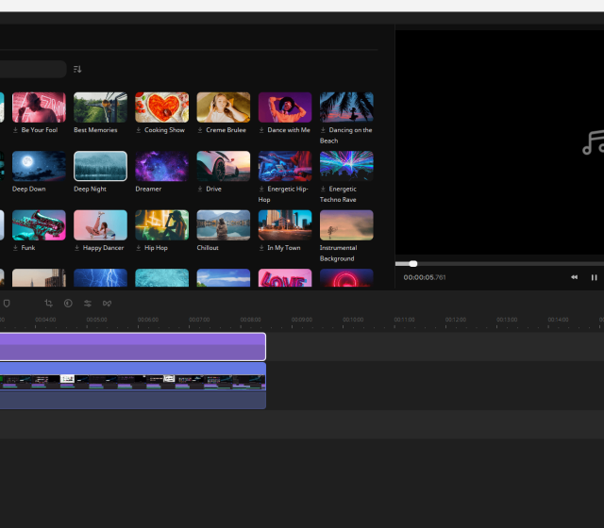Click the transition wizard icon
Screen dimensions: 604x528
(x=108, y=303)
